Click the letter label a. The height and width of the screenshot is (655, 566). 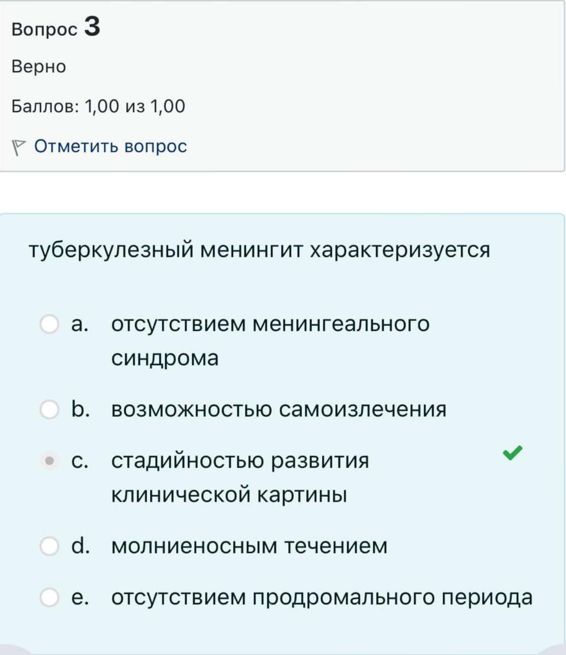pos(80,325)
